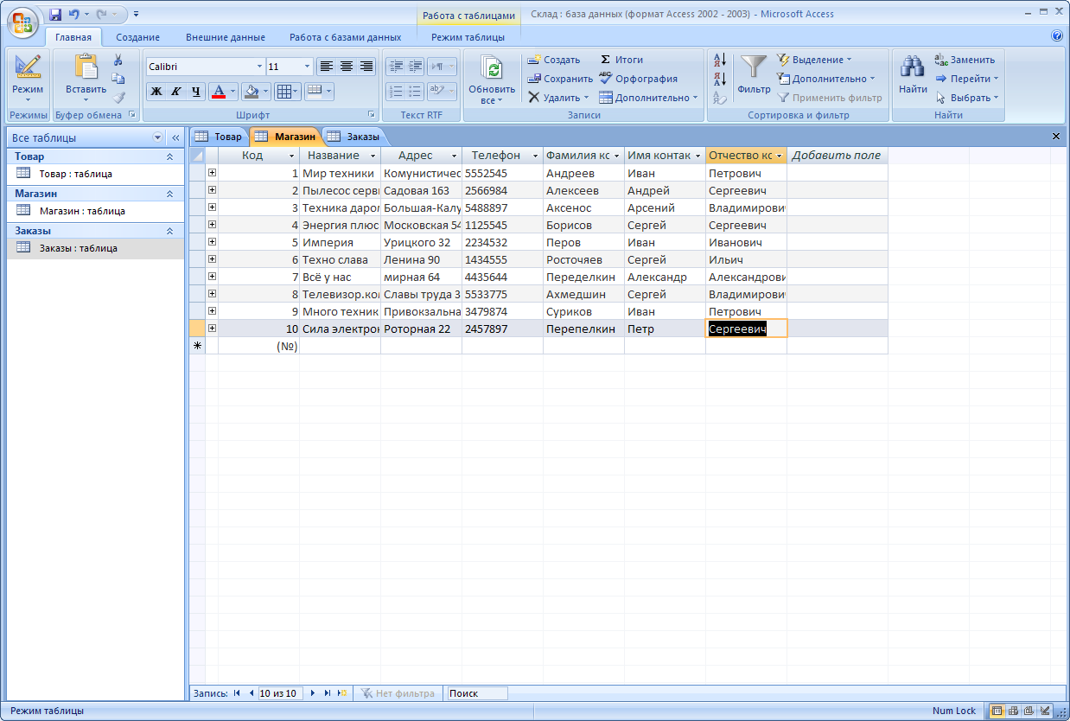Image resolution: width=1070 pixels, height=721 pixels.
Task: Collapse the Товар group in navigation pane
Action: (x=169, y=156)
